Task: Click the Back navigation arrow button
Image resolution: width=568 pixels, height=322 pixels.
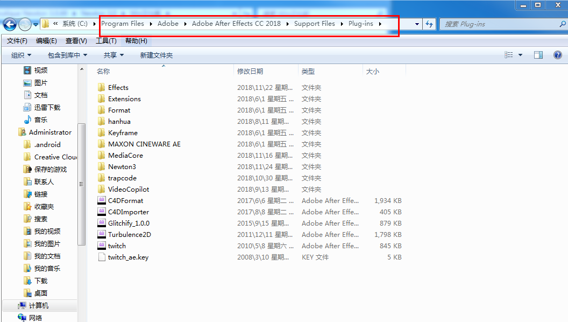Action: click(10, 24)
